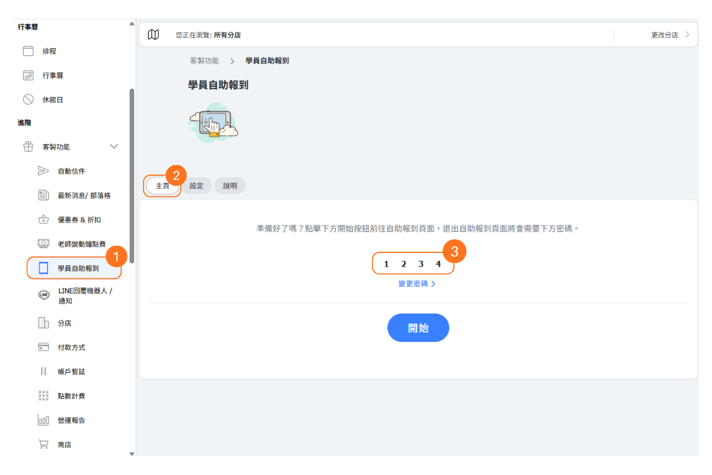The height and width of the screenshot is (475, 712).
Task: Click the 自動信件 paper plane icon
Action: [43, 171]
